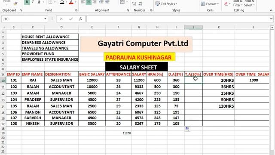Select the salary cell showing 9333
Screen dimensions: 275x155
[139, 87]
